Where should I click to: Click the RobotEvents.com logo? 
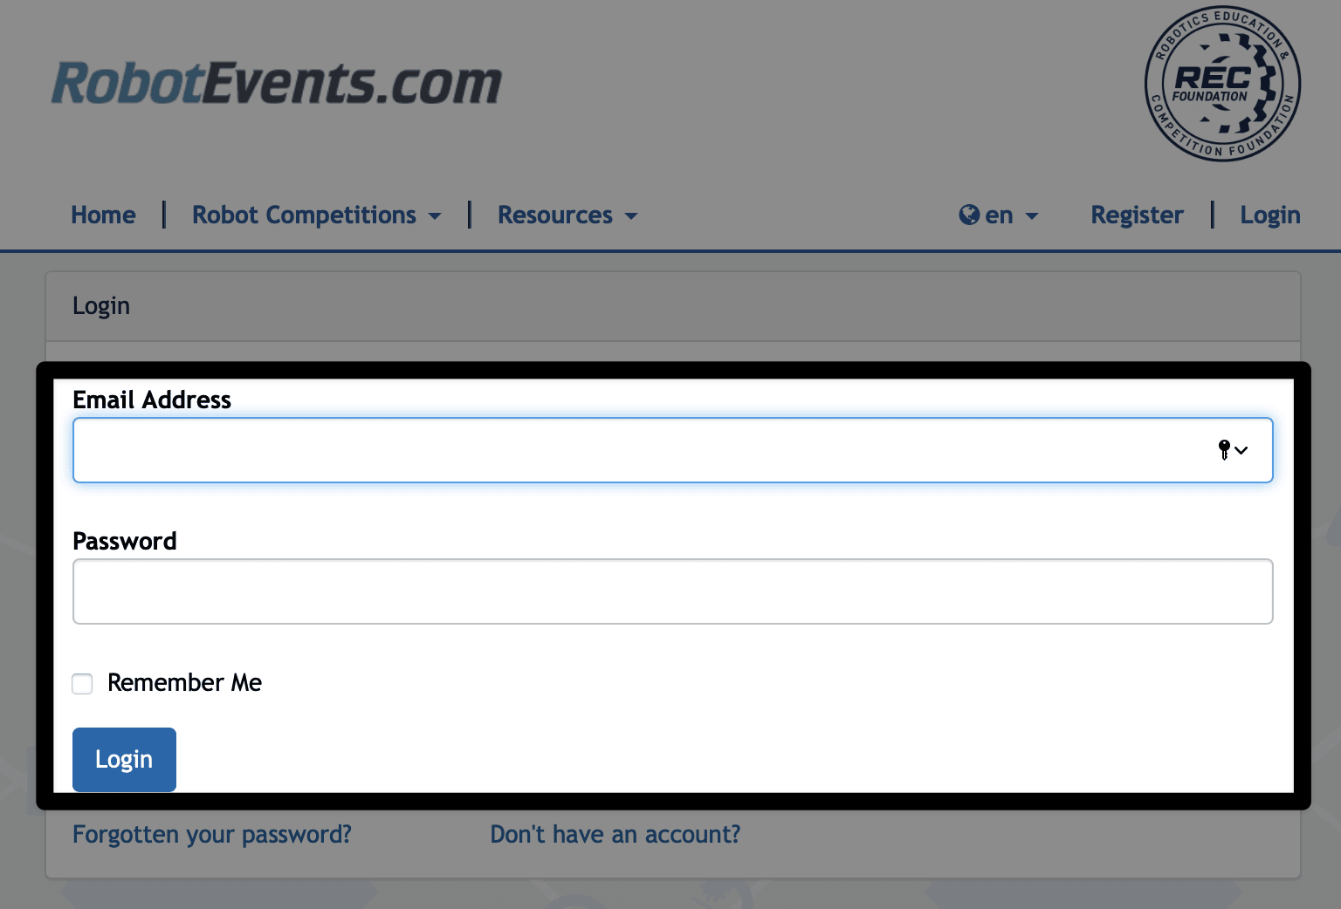(x=277, y=83)
